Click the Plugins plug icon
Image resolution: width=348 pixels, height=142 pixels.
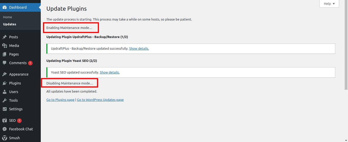click(5, 83)
